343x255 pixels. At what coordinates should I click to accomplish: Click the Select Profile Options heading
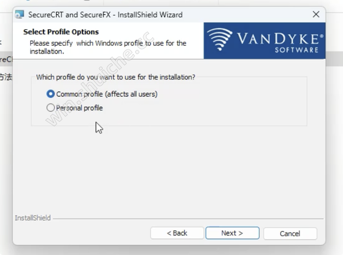click(x=61, y=32)
